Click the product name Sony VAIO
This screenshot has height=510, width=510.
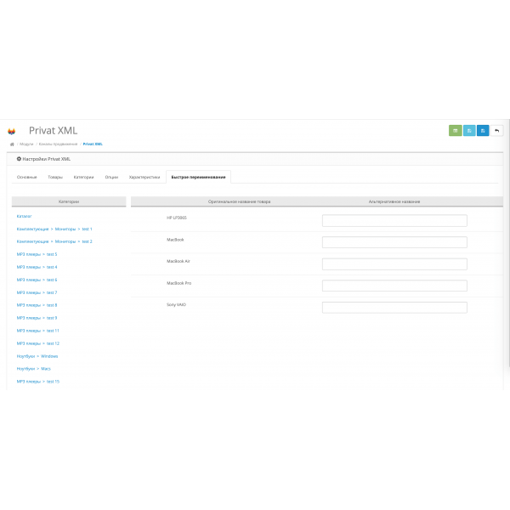pyautogui.click(x=176, y=305)
